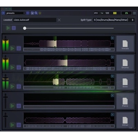
Task: Click the Vocals waveform overview strip
Action: (x=69, y=50)
